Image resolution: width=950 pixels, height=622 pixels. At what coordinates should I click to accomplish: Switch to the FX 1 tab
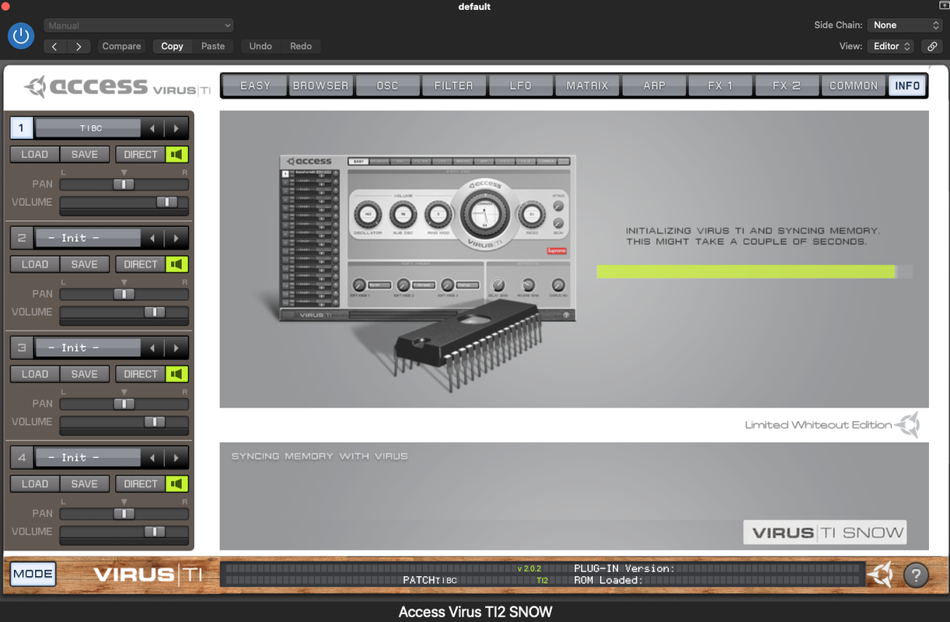pos(720,86)
